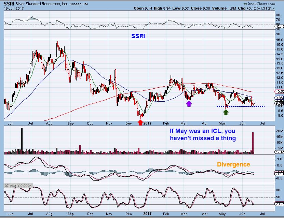
Task: Click the Low 9.07 value in the header
Action: [181, 8]
